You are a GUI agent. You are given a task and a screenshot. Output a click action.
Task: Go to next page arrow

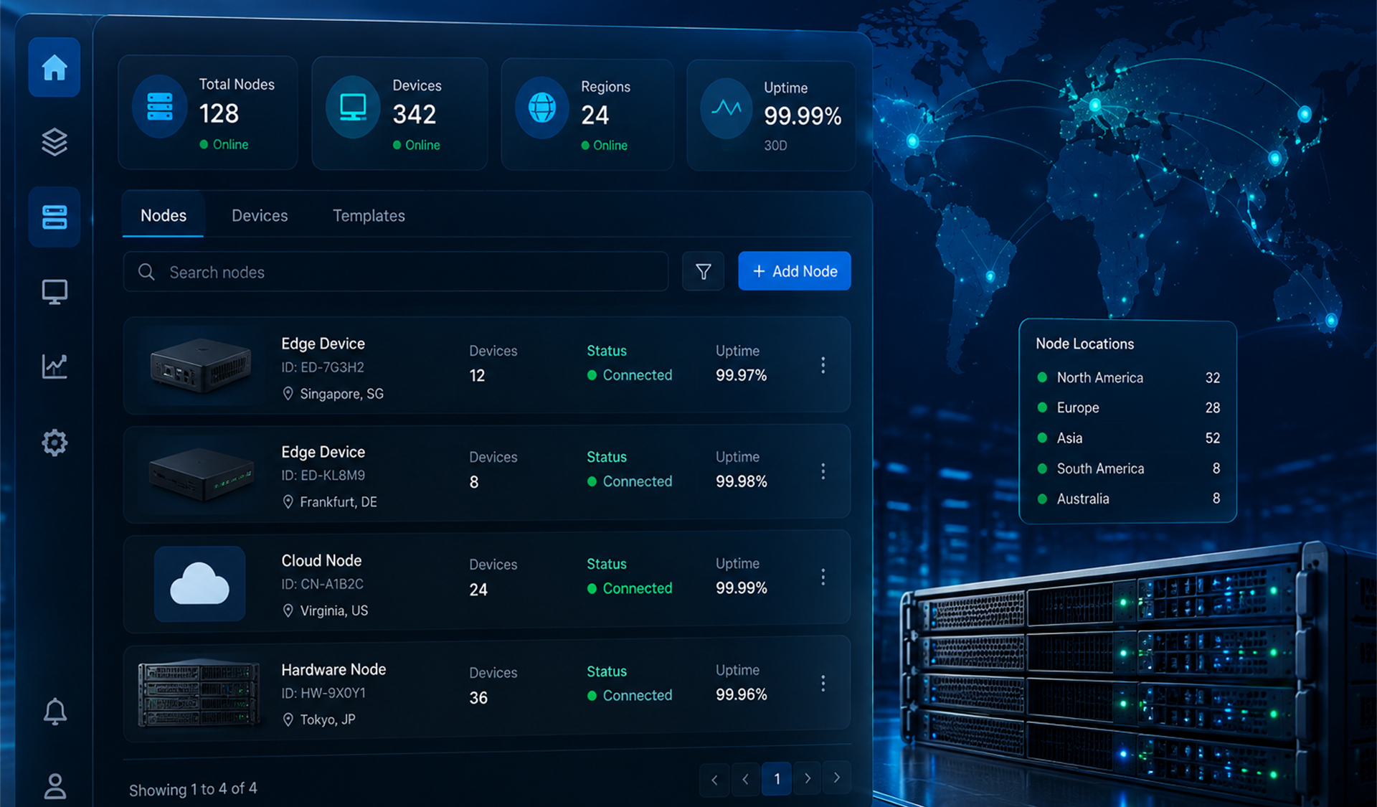(808, 778)
